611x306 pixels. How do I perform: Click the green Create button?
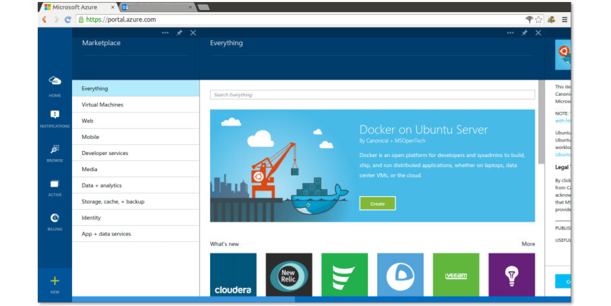point(377,204)
